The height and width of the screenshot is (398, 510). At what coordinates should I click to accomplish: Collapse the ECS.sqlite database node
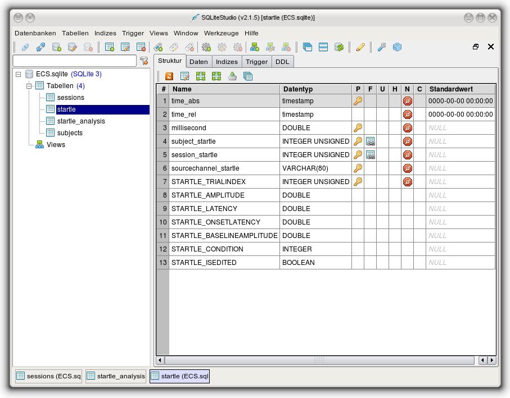point(19,74)
